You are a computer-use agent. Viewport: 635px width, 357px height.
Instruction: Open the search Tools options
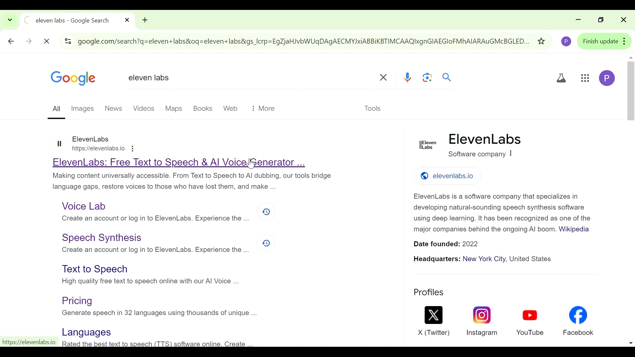tap(373, 109)
